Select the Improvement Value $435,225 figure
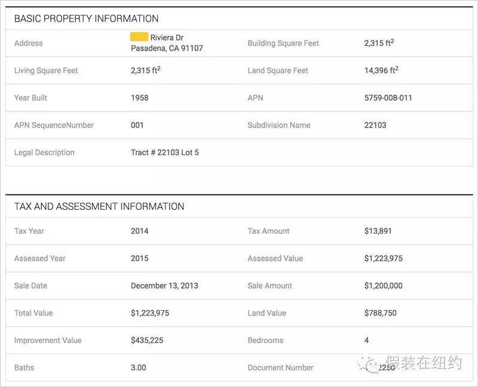Image resolution: width=478 pixels, height=387 pixels. 147,340
